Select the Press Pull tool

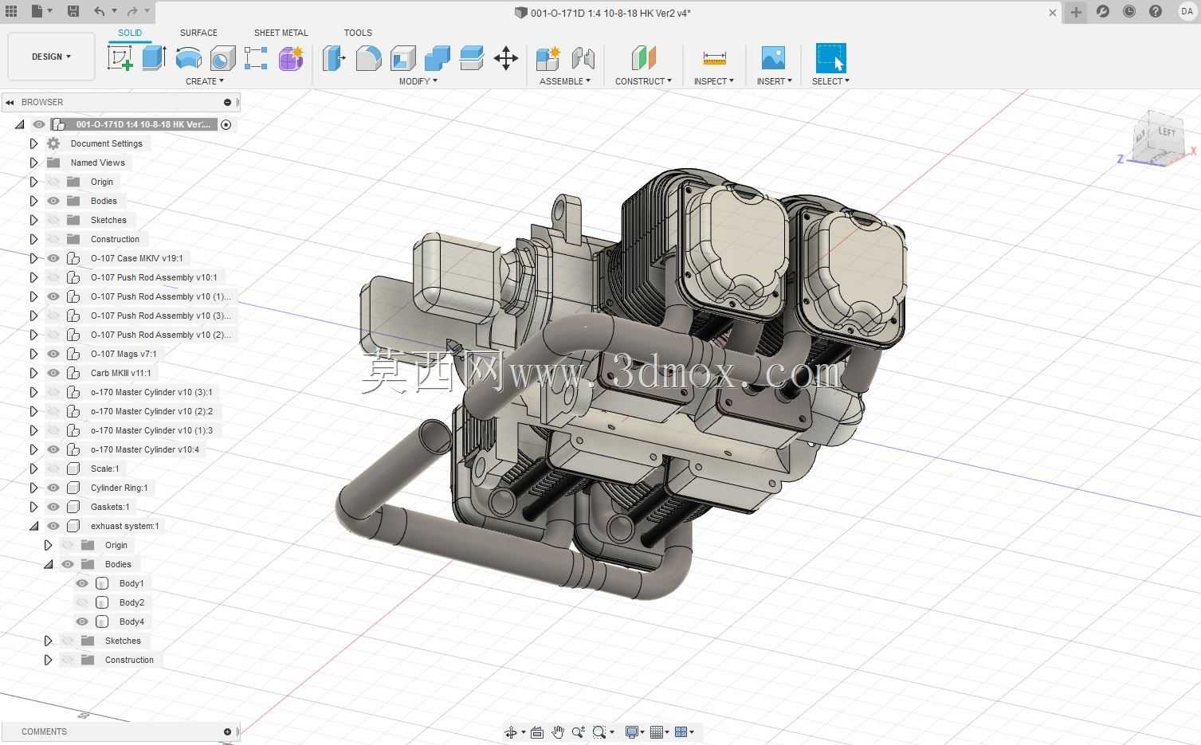point(334,58)
